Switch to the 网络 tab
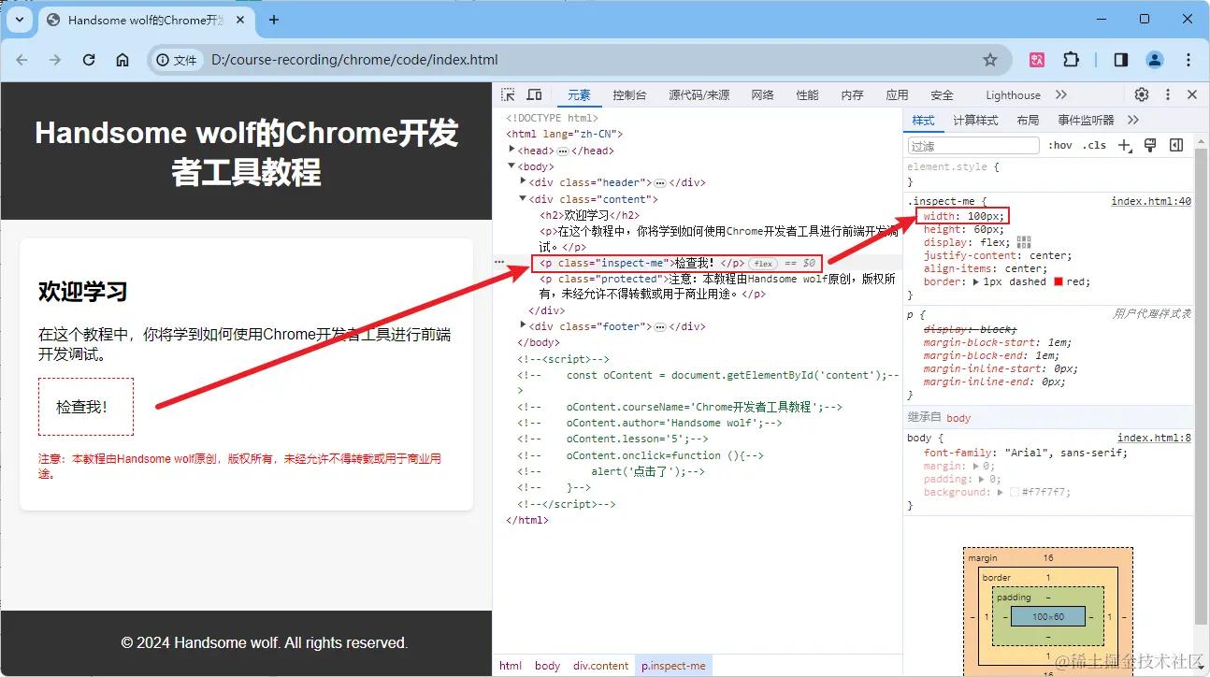The height and width of the screenshot is (677, 1210). pyautogui.click(x=762, y=95)
